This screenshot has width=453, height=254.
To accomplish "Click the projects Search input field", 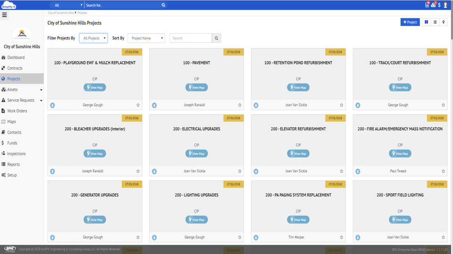I will pos(191,38).
